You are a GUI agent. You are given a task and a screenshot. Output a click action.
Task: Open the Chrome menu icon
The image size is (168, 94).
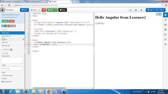click(x=166, y=5)
